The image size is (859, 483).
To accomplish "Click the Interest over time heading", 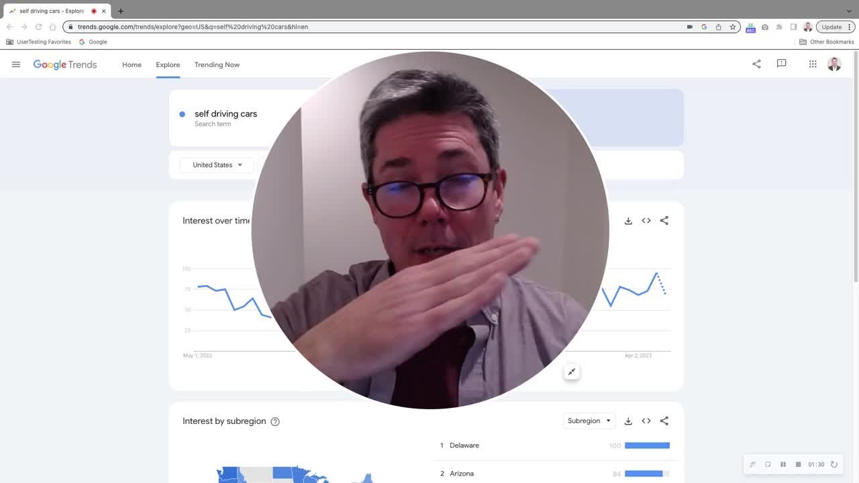I will coord(216,221).
